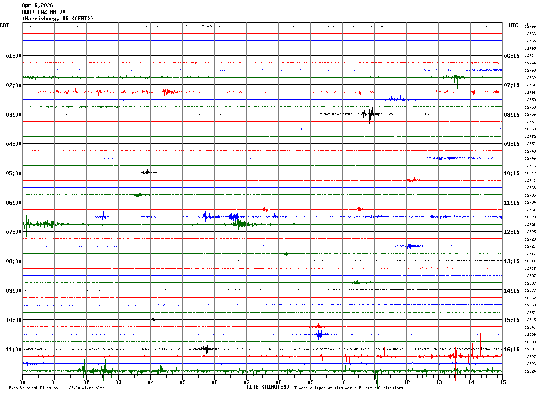Select the 08:00 CDT row label
The image size is (538, 394).
point(14,261)
